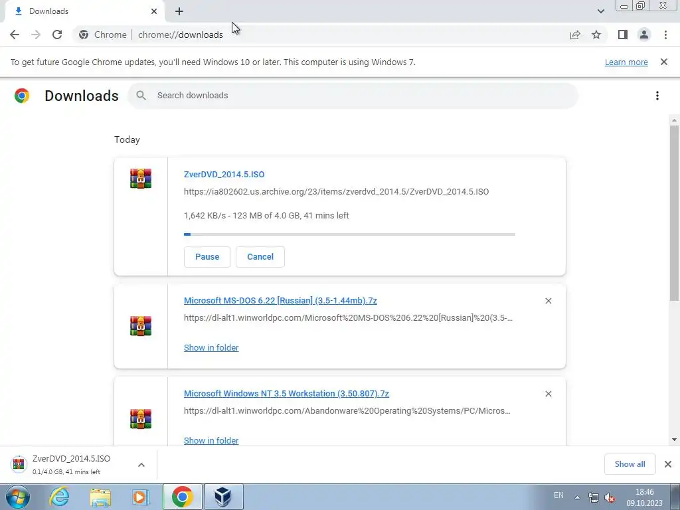680x510 pixels.
Task: Dismiss the Windows 7 update notice
Action: tap(663, 62)
